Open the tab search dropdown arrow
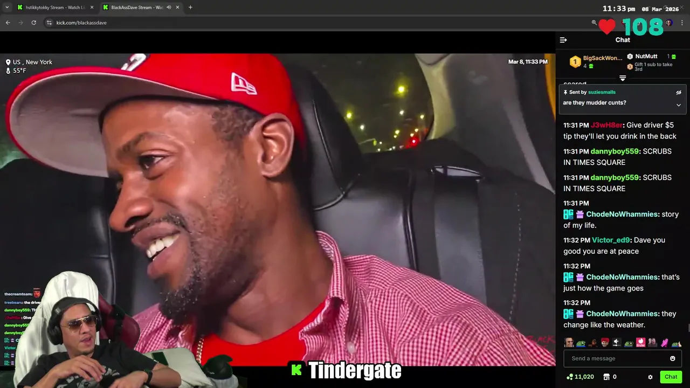The width and height of the screenshot is (690, 388). (7, 8)
